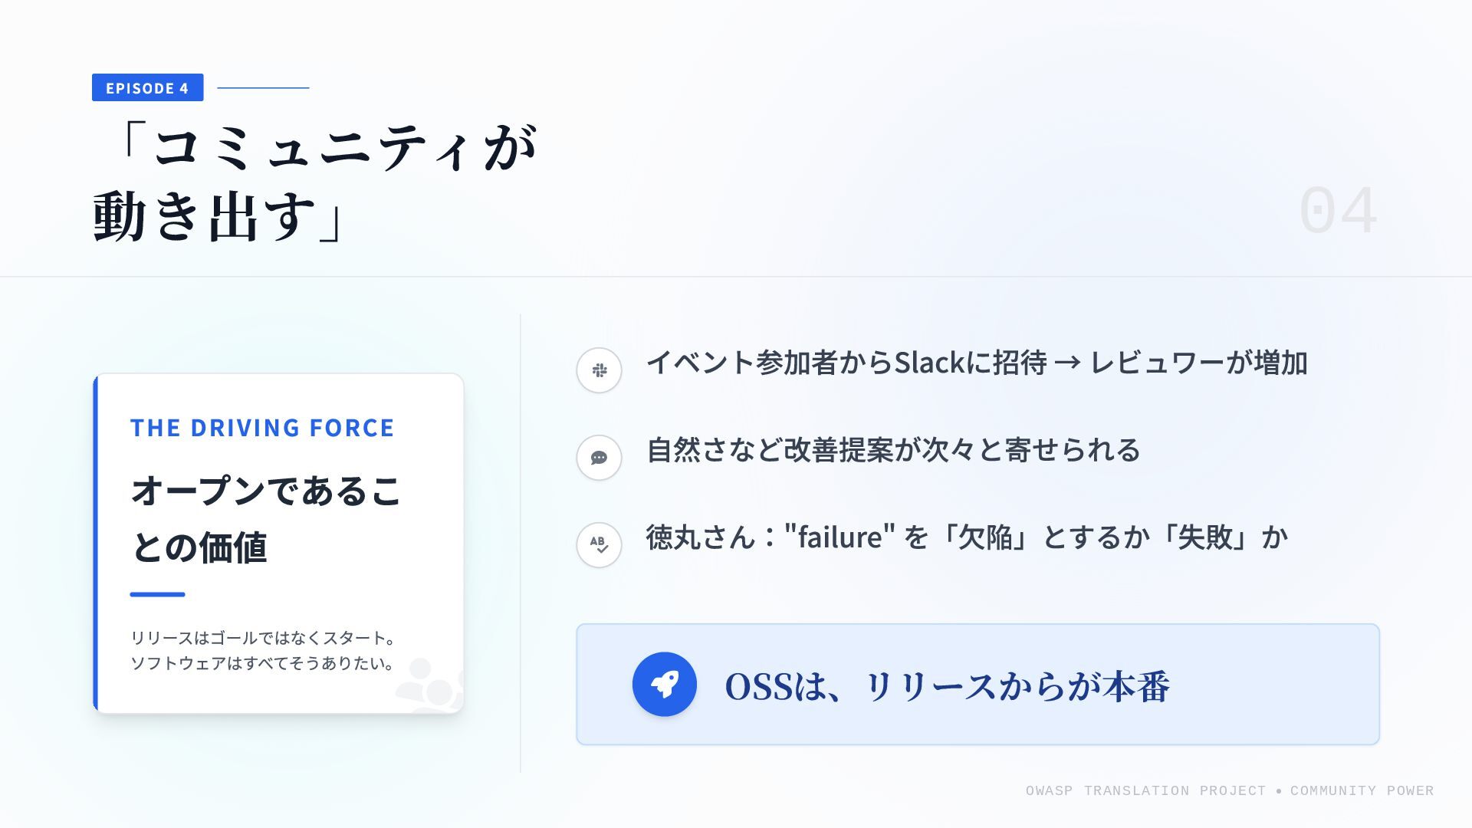Click the COMMUNITY POWER footer text
Screen dimensions: 1472x828
[x=1362, y=790]
